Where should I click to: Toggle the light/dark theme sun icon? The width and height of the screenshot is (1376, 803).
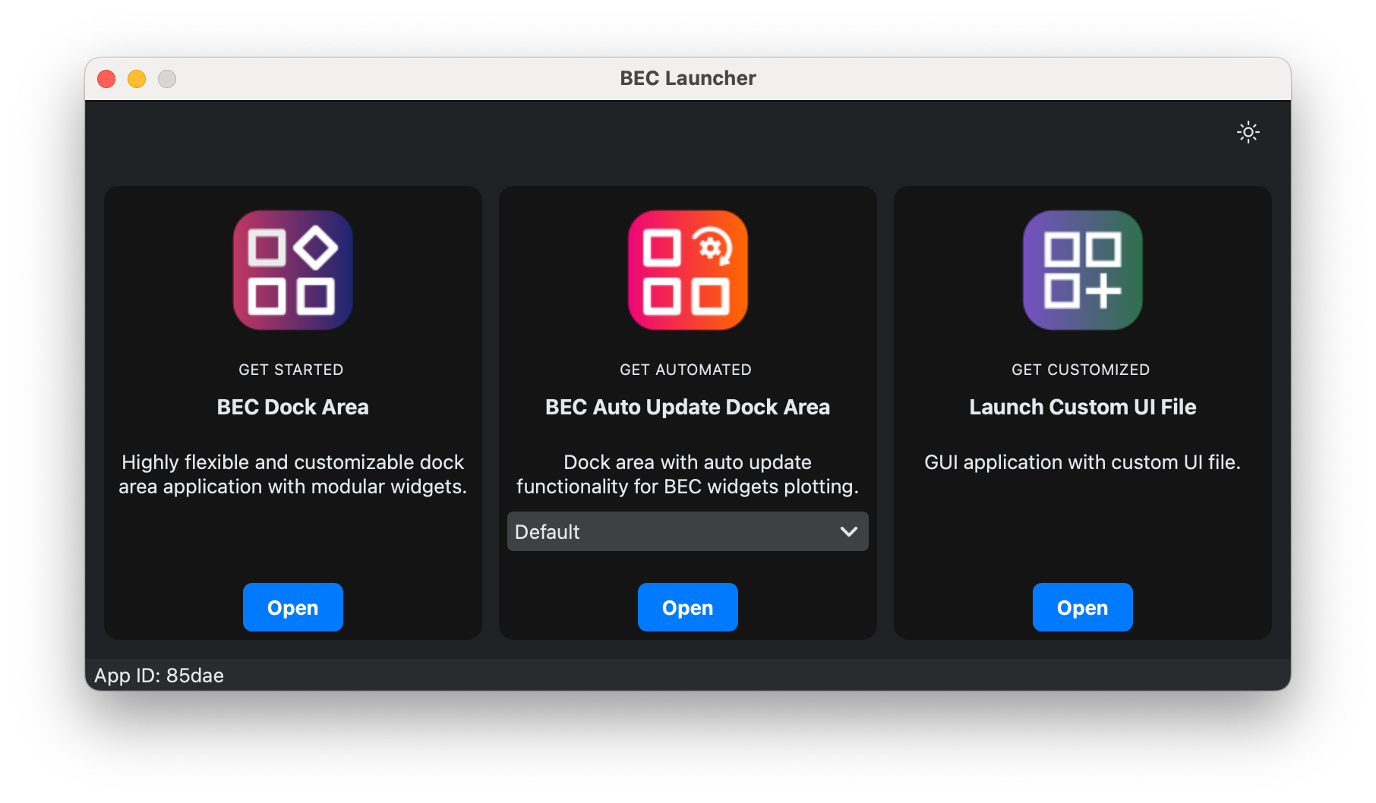pos(1248,132)
